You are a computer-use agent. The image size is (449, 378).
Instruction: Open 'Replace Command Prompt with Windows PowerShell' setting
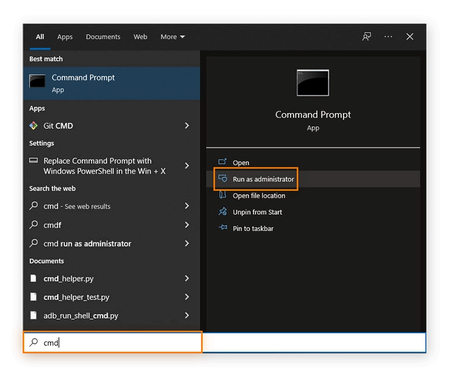(112, 166)
